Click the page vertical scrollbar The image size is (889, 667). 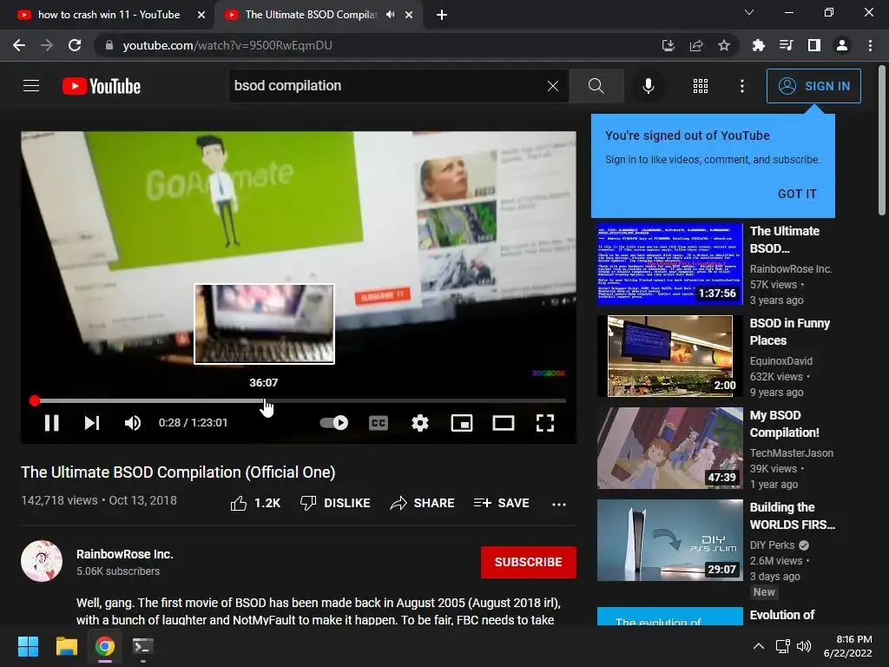coord(882,142)
